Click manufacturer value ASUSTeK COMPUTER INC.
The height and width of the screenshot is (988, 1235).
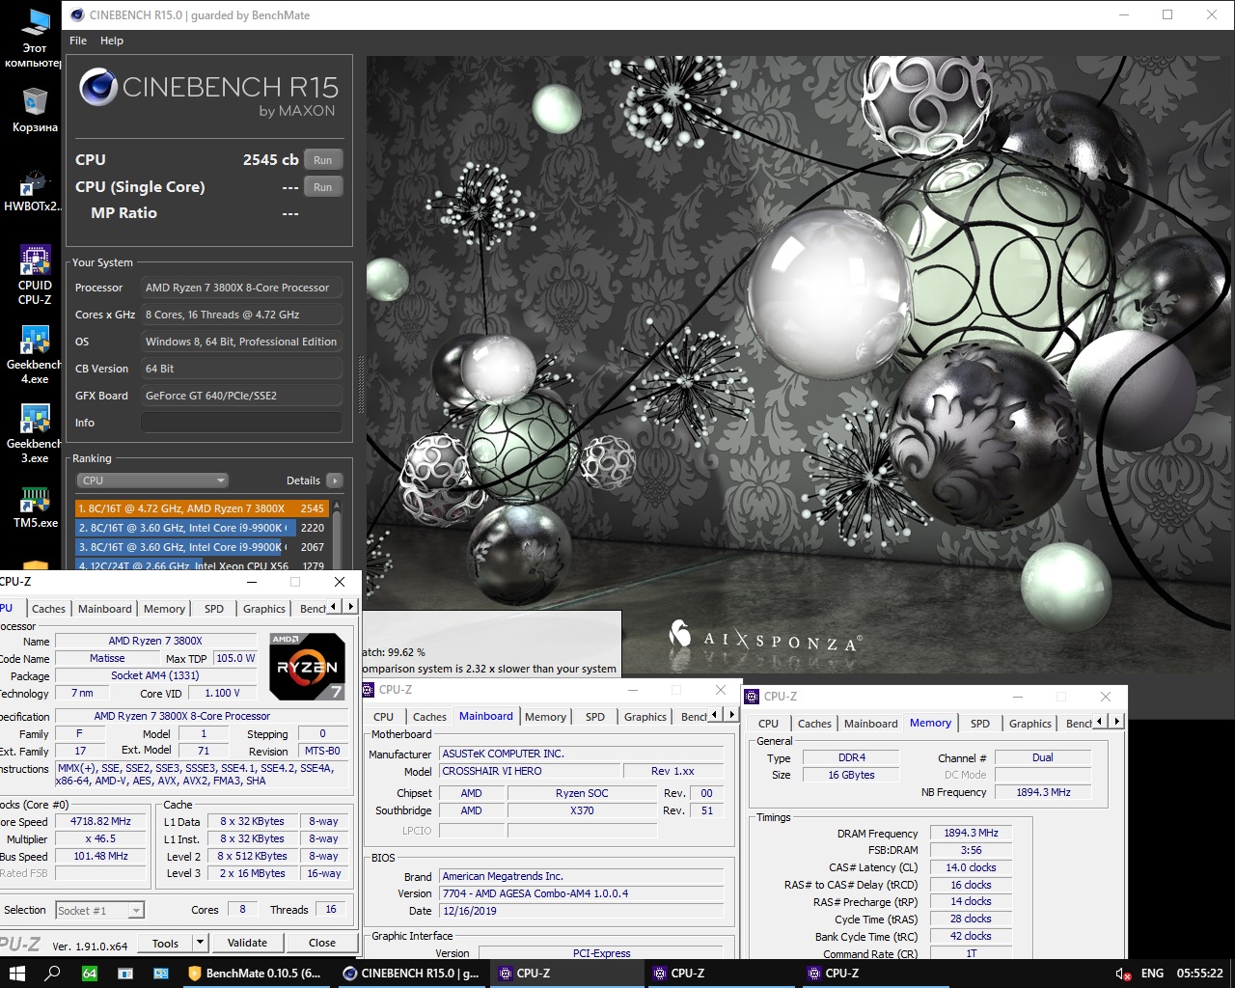pyautogui.click(x=582, y=754)
